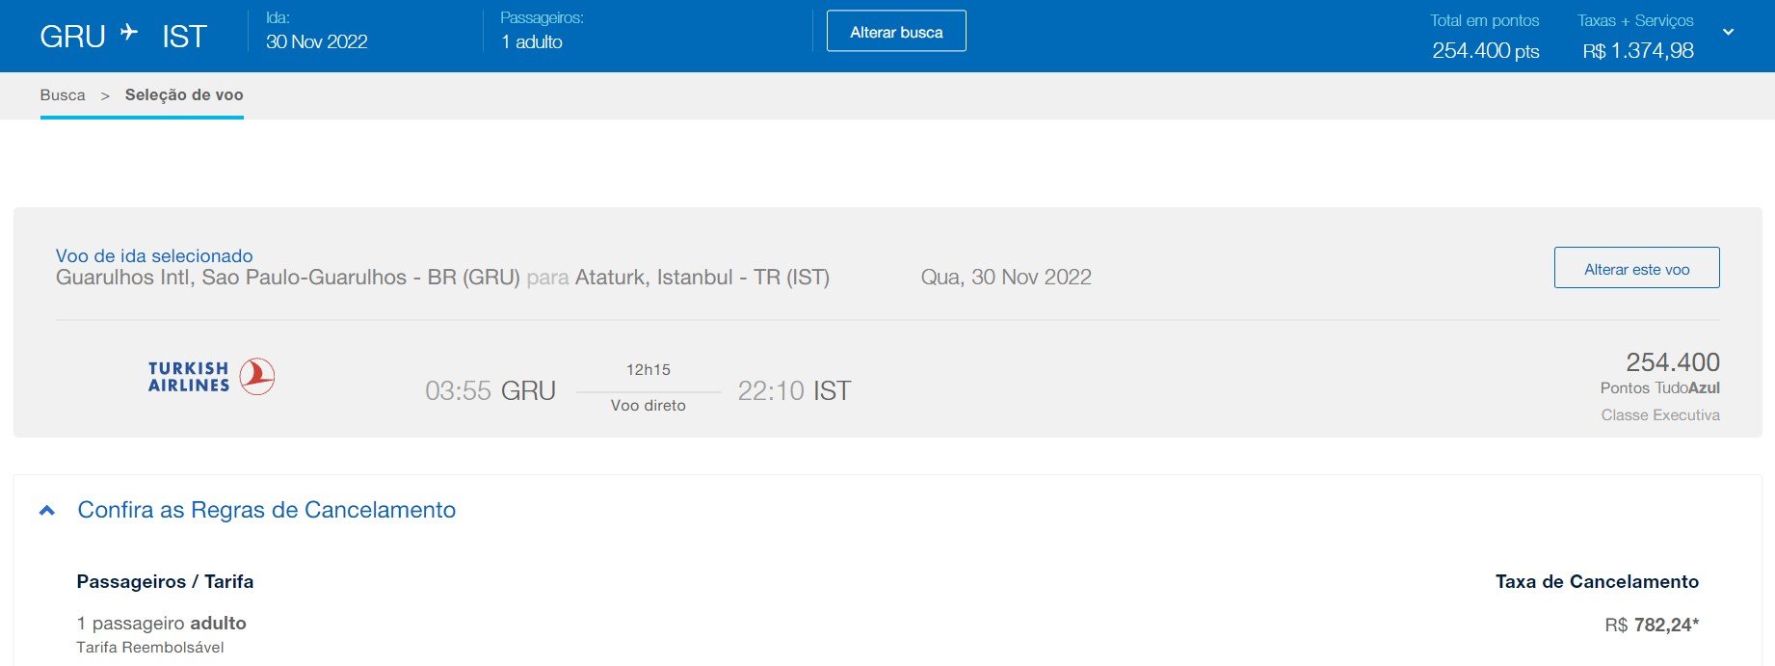Viewport: 1775px width, 666px height.
Task: Expand the price summary header chevron
Action: pos(1728,33)
